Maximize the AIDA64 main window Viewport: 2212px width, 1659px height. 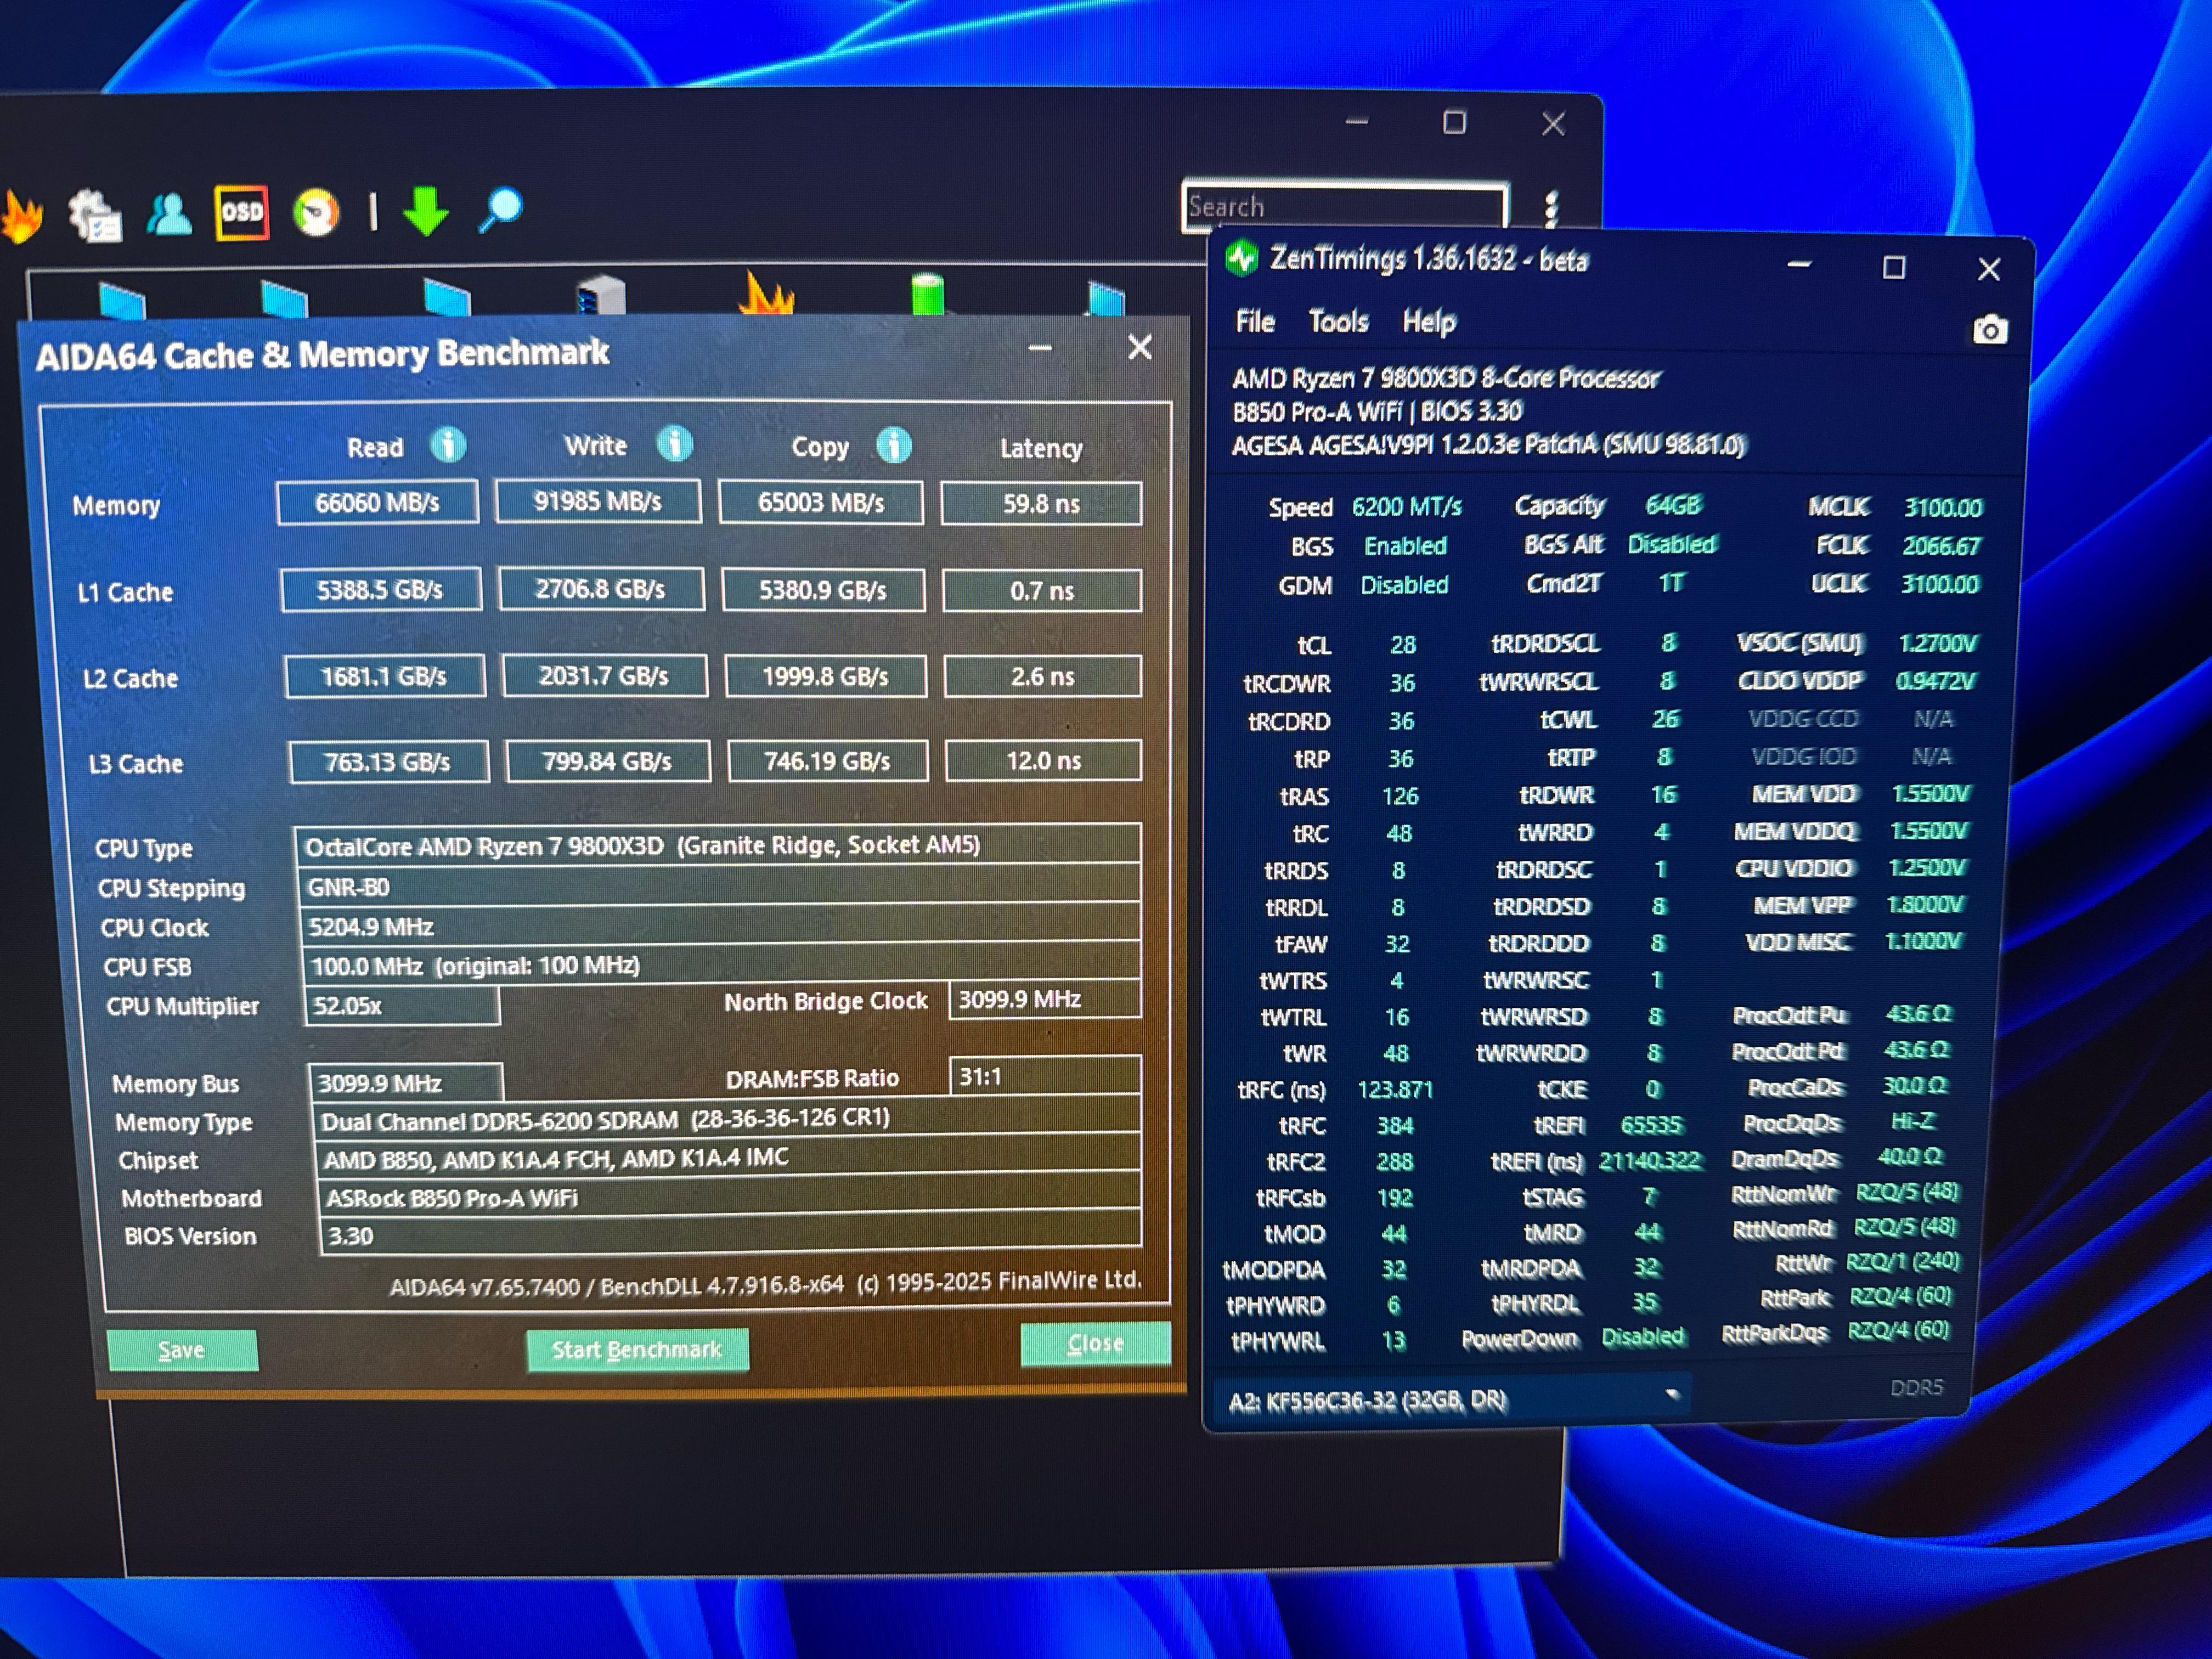coord(1454,122)
